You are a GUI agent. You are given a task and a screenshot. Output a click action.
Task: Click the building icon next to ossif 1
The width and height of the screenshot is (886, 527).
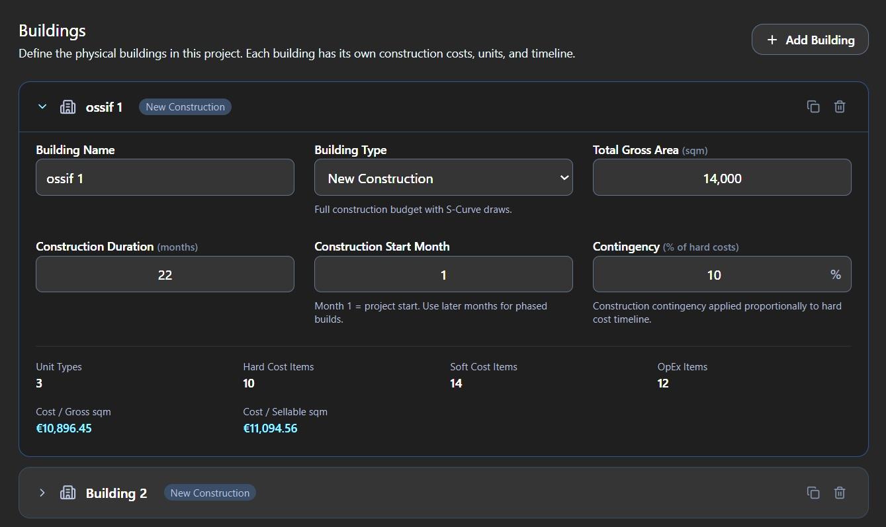[x=67, y=106]
